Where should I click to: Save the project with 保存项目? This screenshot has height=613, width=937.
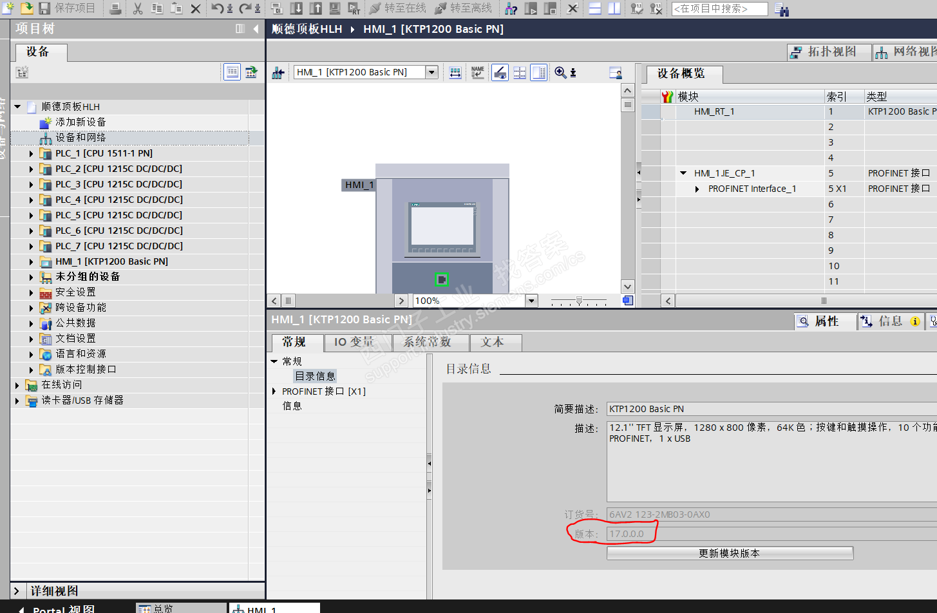68,8
